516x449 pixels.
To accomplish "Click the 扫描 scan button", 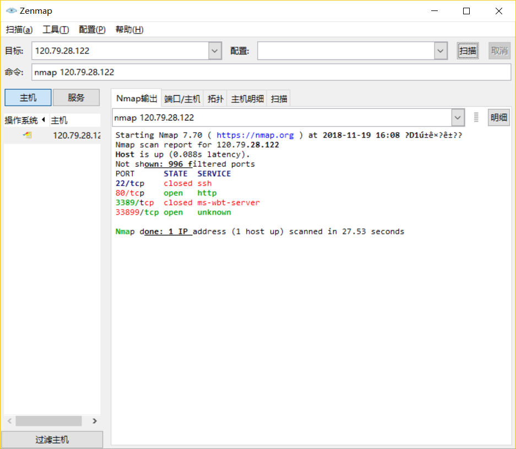I will 468,50.
